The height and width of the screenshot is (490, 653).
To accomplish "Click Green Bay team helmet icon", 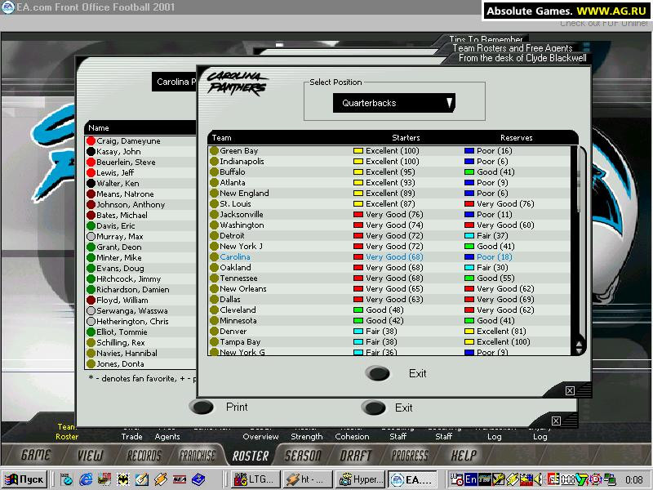I will 214,150.
